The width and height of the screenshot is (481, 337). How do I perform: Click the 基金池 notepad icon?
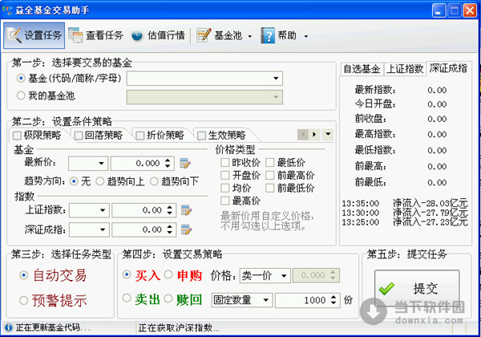coord(204,35)
